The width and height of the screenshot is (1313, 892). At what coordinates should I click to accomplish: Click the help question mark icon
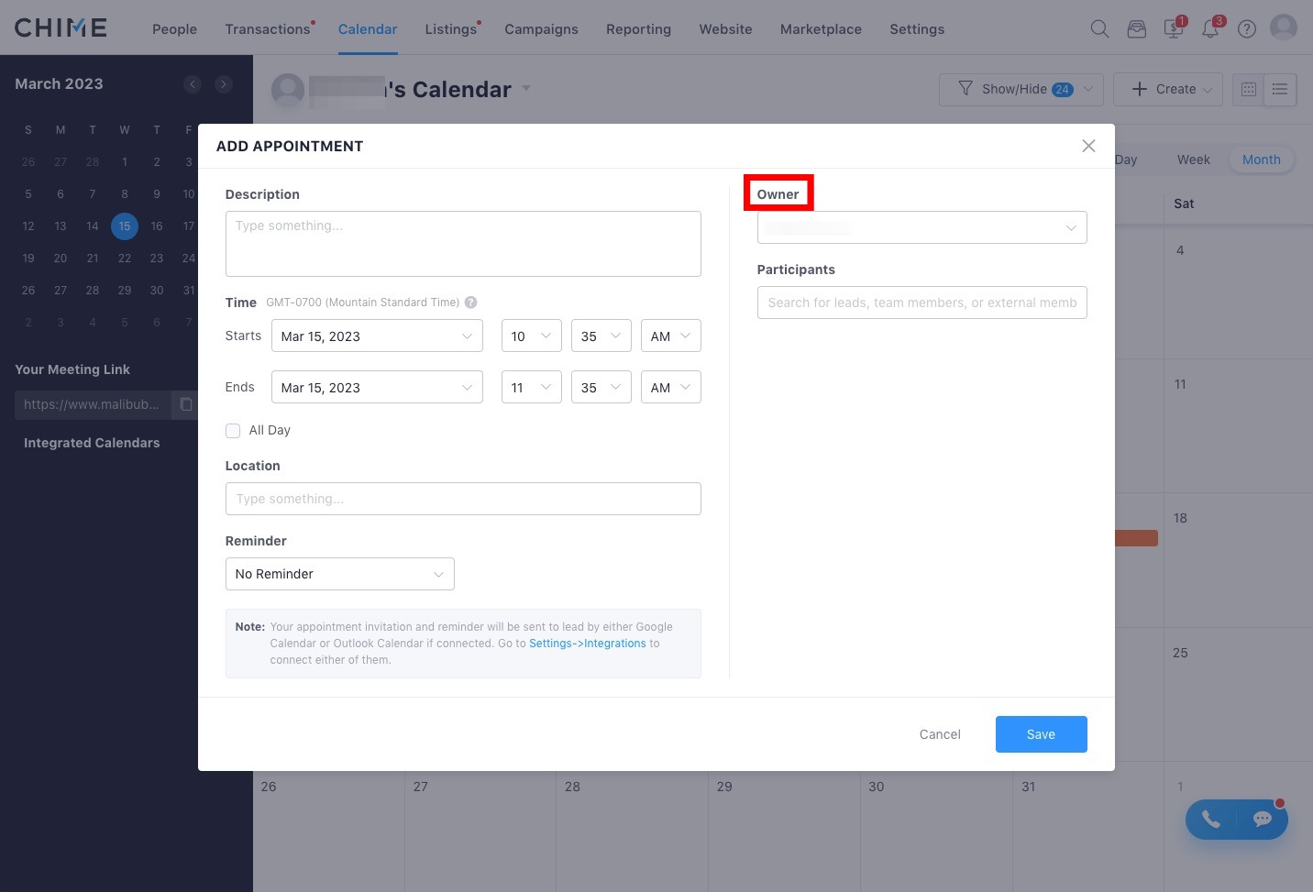click(x=1247, y=28)
